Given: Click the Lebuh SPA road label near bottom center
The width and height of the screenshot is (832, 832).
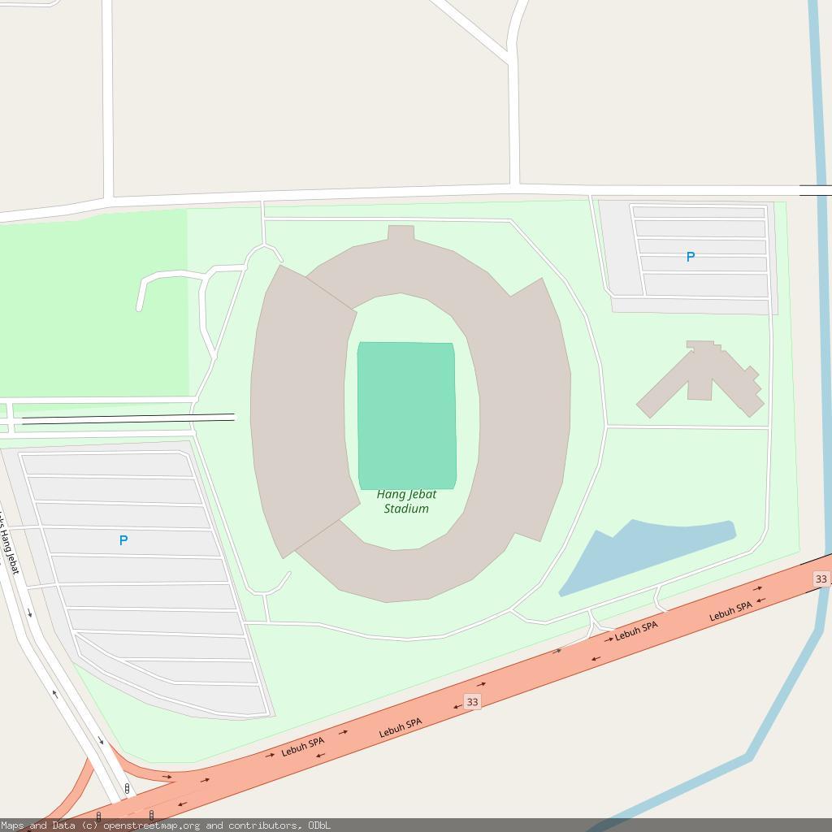Looking at the screenshot, I should 401,728.
